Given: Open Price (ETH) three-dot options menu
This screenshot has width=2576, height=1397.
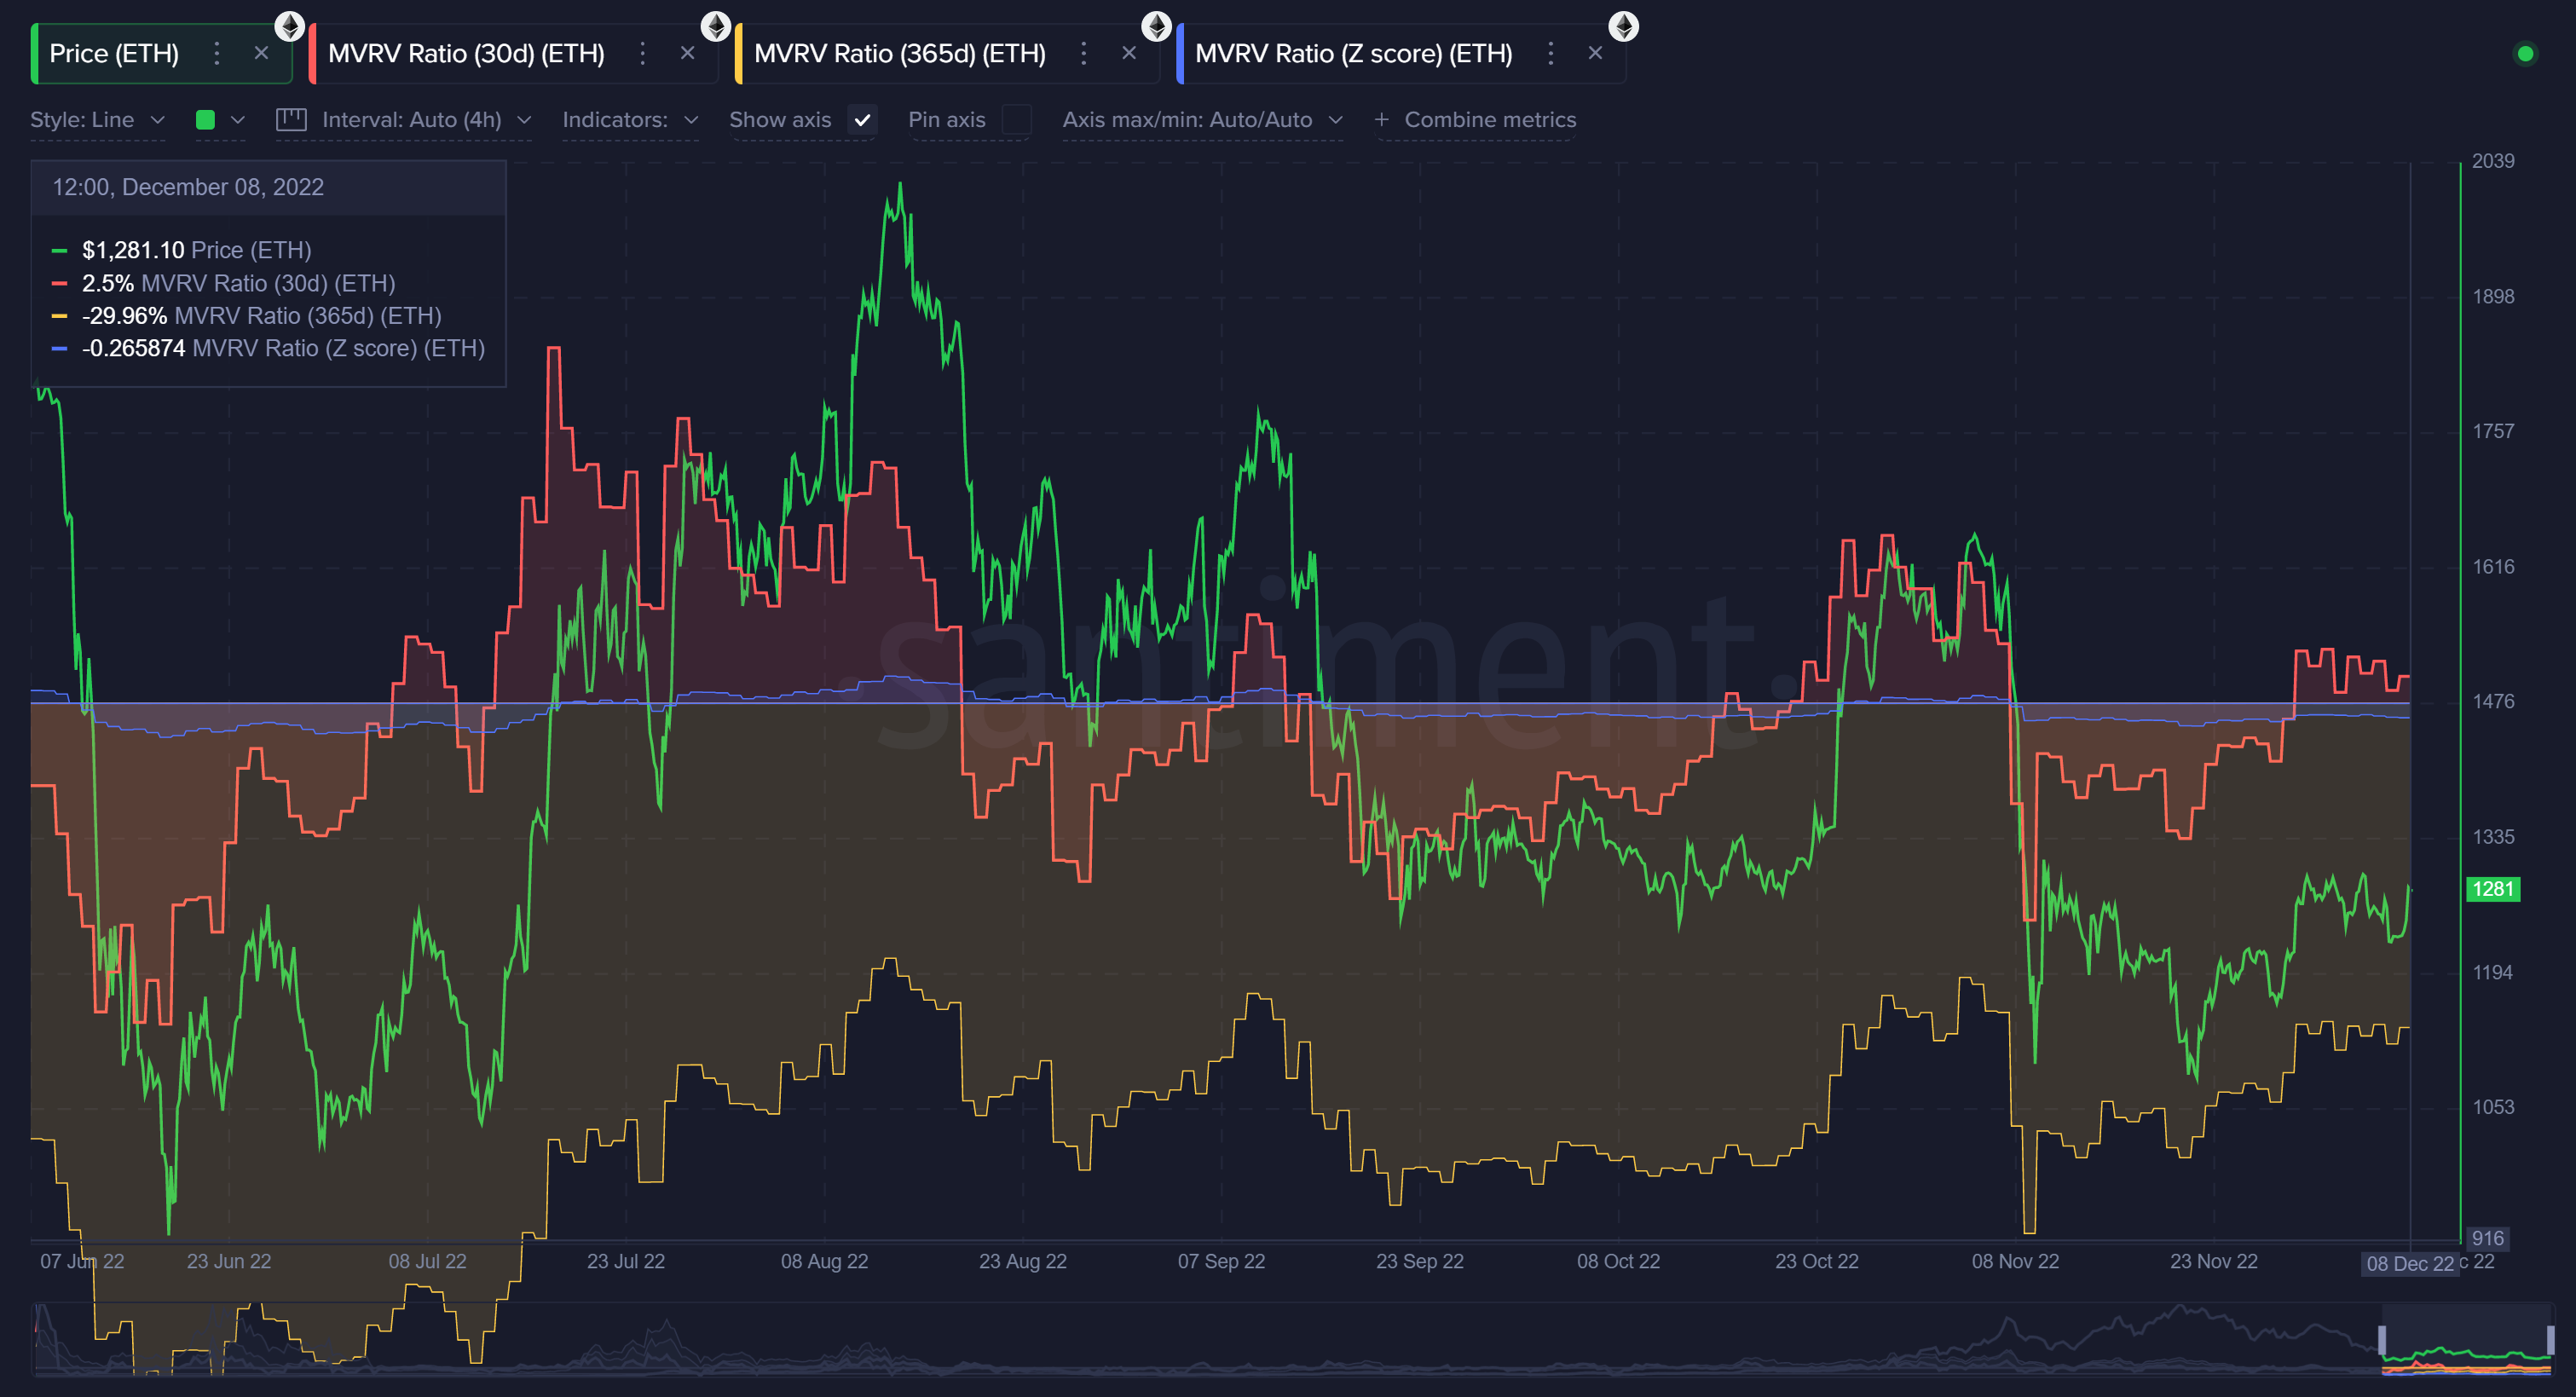Looking at the screenshot, I should [216, 53].
